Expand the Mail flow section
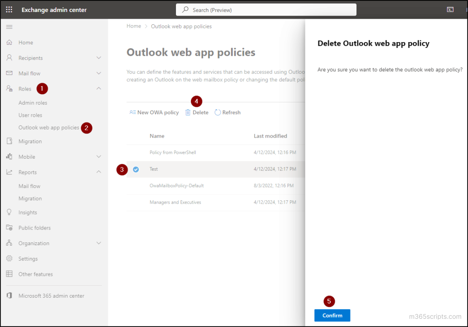This screenshot has height=327, width=468. coord(99,73)
